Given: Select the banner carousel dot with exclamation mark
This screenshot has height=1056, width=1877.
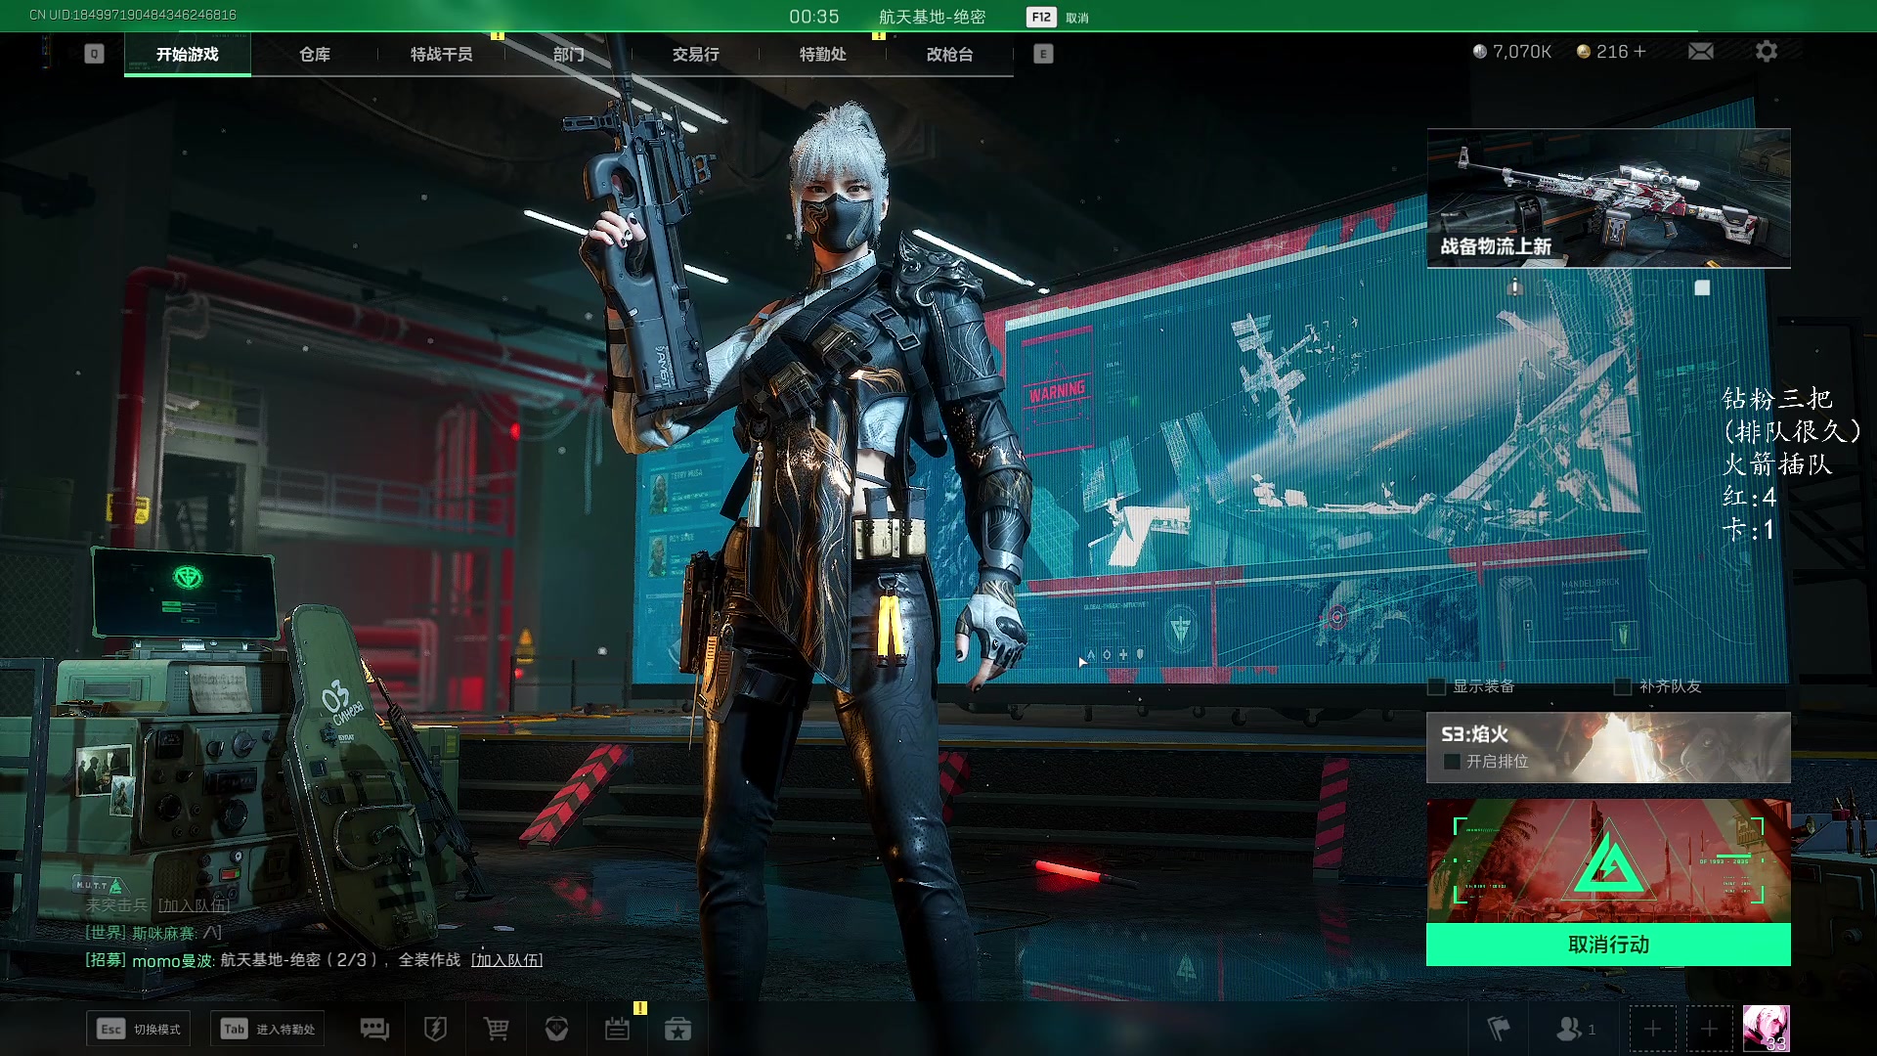Looking at the screenshot, I should 1514,287.
